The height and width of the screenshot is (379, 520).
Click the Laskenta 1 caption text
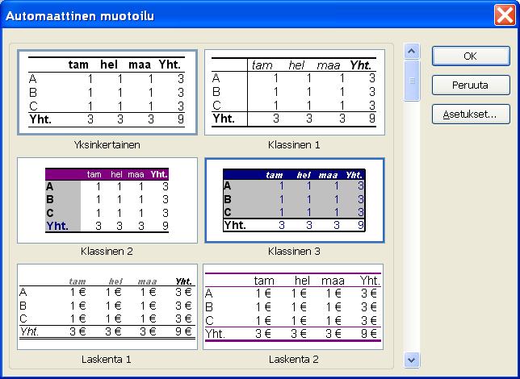(x=107, y=359)
